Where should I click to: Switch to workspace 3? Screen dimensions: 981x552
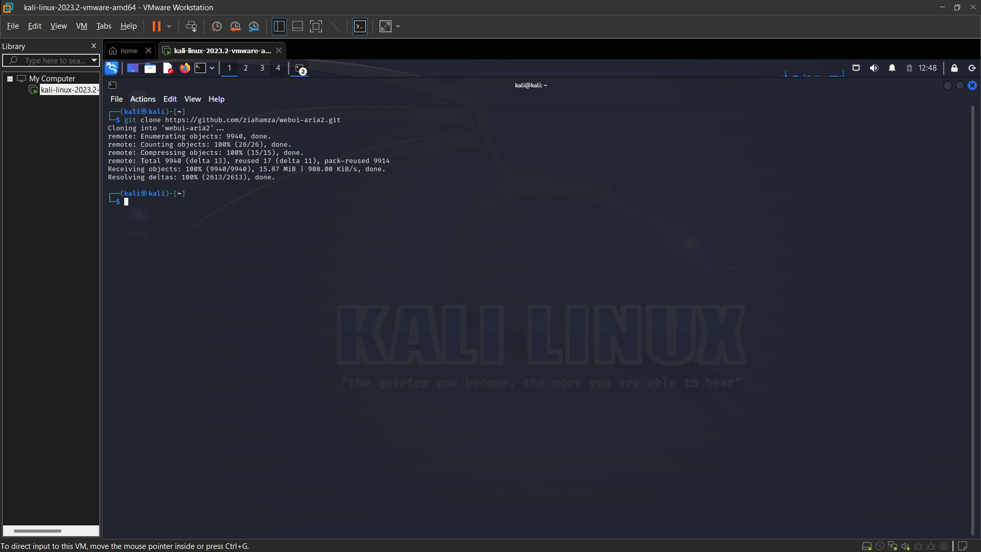(262, 68)
